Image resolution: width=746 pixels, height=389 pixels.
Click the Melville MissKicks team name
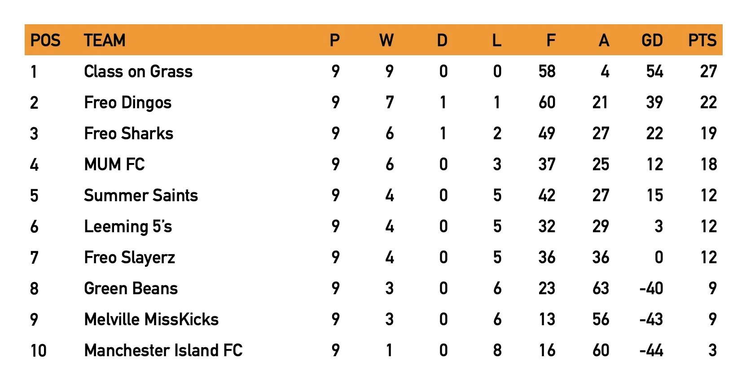(152, 319)
